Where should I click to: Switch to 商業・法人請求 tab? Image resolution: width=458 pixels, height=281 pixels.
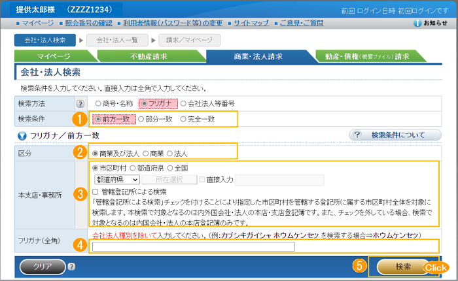click(258, 56)
